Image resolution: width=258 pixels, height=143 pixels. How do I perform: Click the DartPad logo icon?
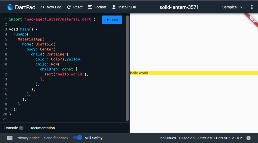click(x=10, y=7)
